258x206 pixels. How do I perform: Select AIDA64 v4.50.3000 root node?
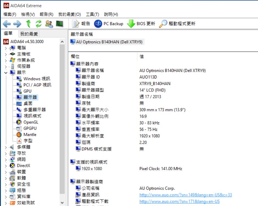pyautogui.click(x=27, y=42)
